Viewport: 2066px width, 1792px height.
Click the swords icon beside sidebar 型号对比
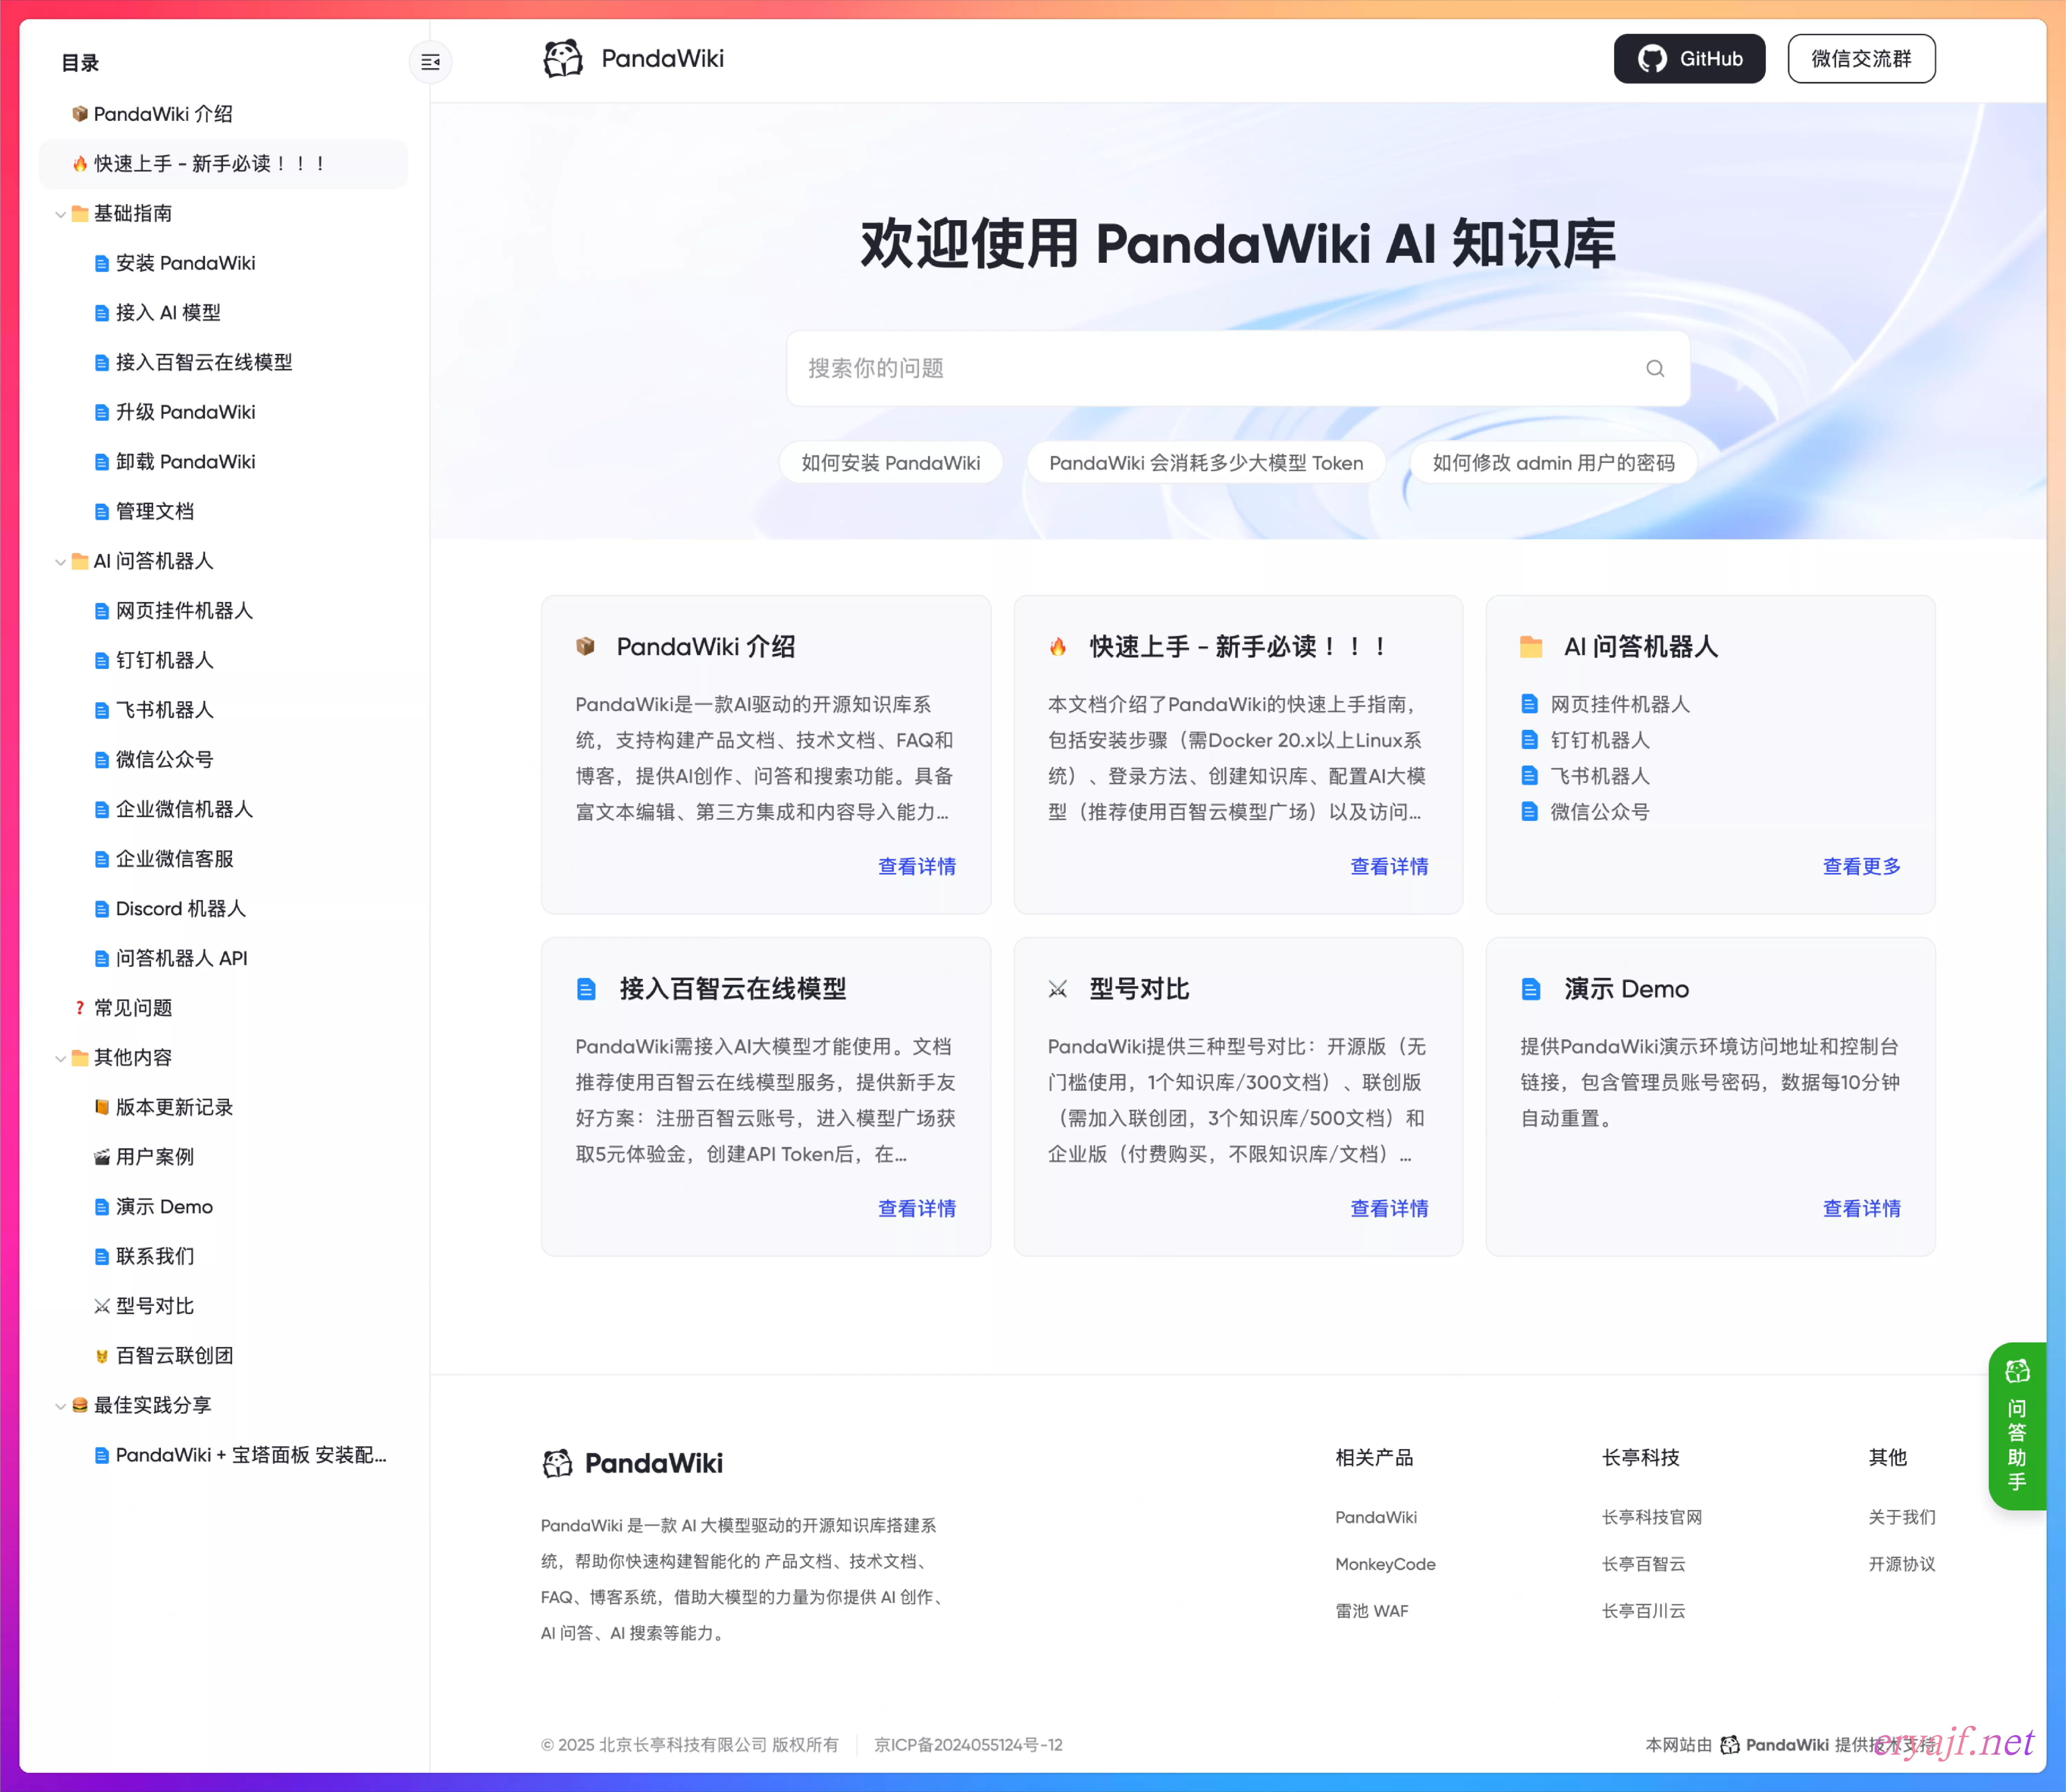pyautogui.click(x=102, y=1306)
